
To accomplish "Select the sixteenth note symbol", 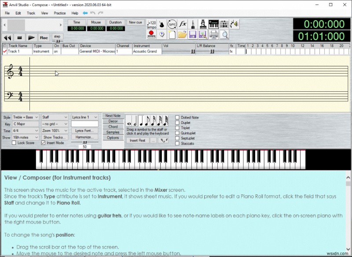I will pyautogui.click(x=153, y=121).
